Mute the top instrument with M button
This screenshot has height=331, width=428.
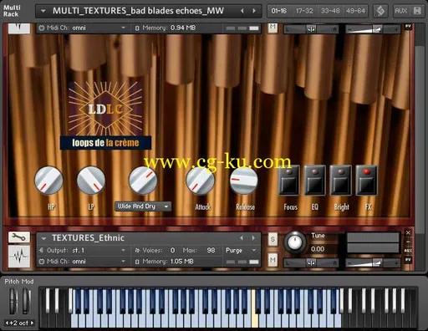tap(273, 28)
